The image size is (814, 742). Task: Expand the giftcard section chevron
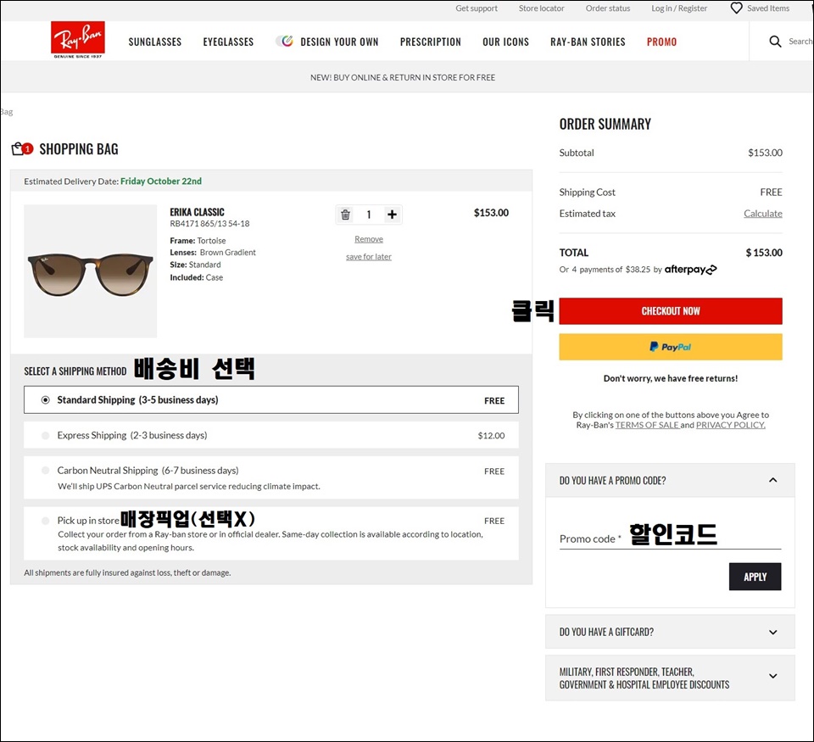point(773,632)
